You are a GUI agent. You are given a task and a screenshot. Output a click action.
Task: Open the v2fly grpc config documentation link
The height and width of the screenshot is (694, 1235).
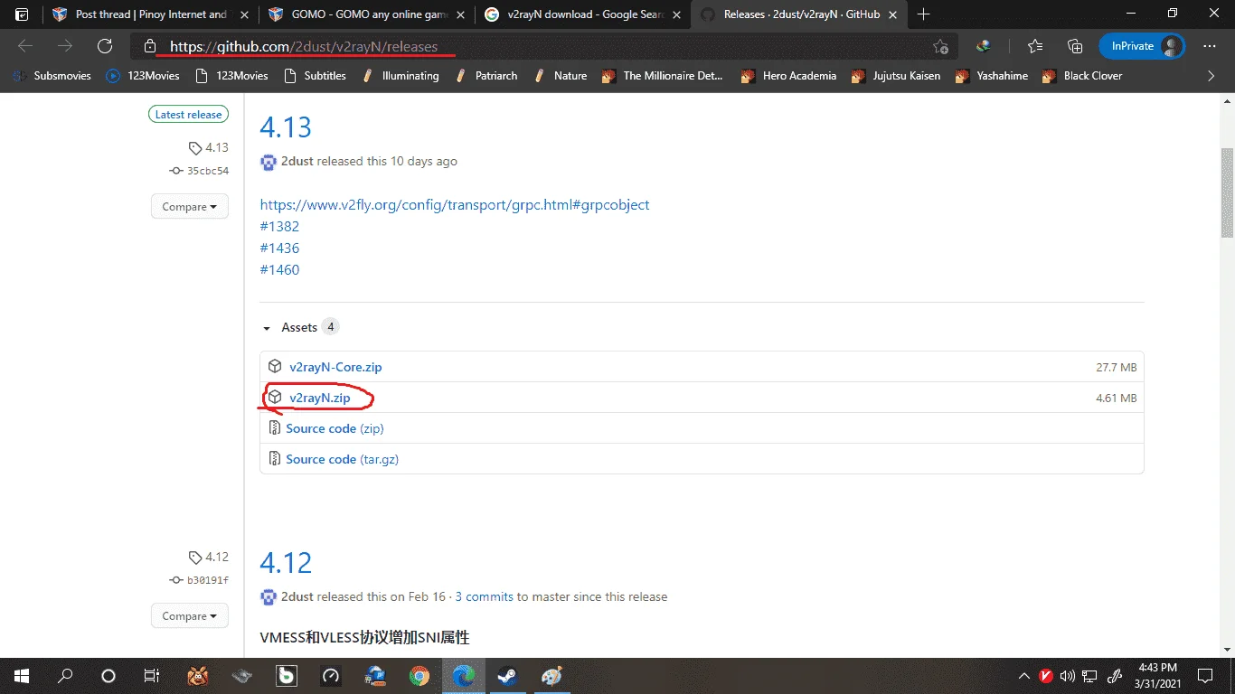pyautogui.click(x=455, y=204)
